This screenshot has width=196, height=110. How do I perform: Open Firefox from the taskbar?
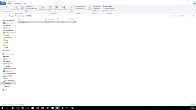click(x=37, y=108)
